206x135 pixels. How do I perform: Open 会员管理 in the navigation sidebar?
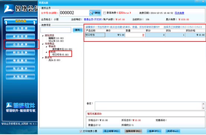tap(20, 28)
